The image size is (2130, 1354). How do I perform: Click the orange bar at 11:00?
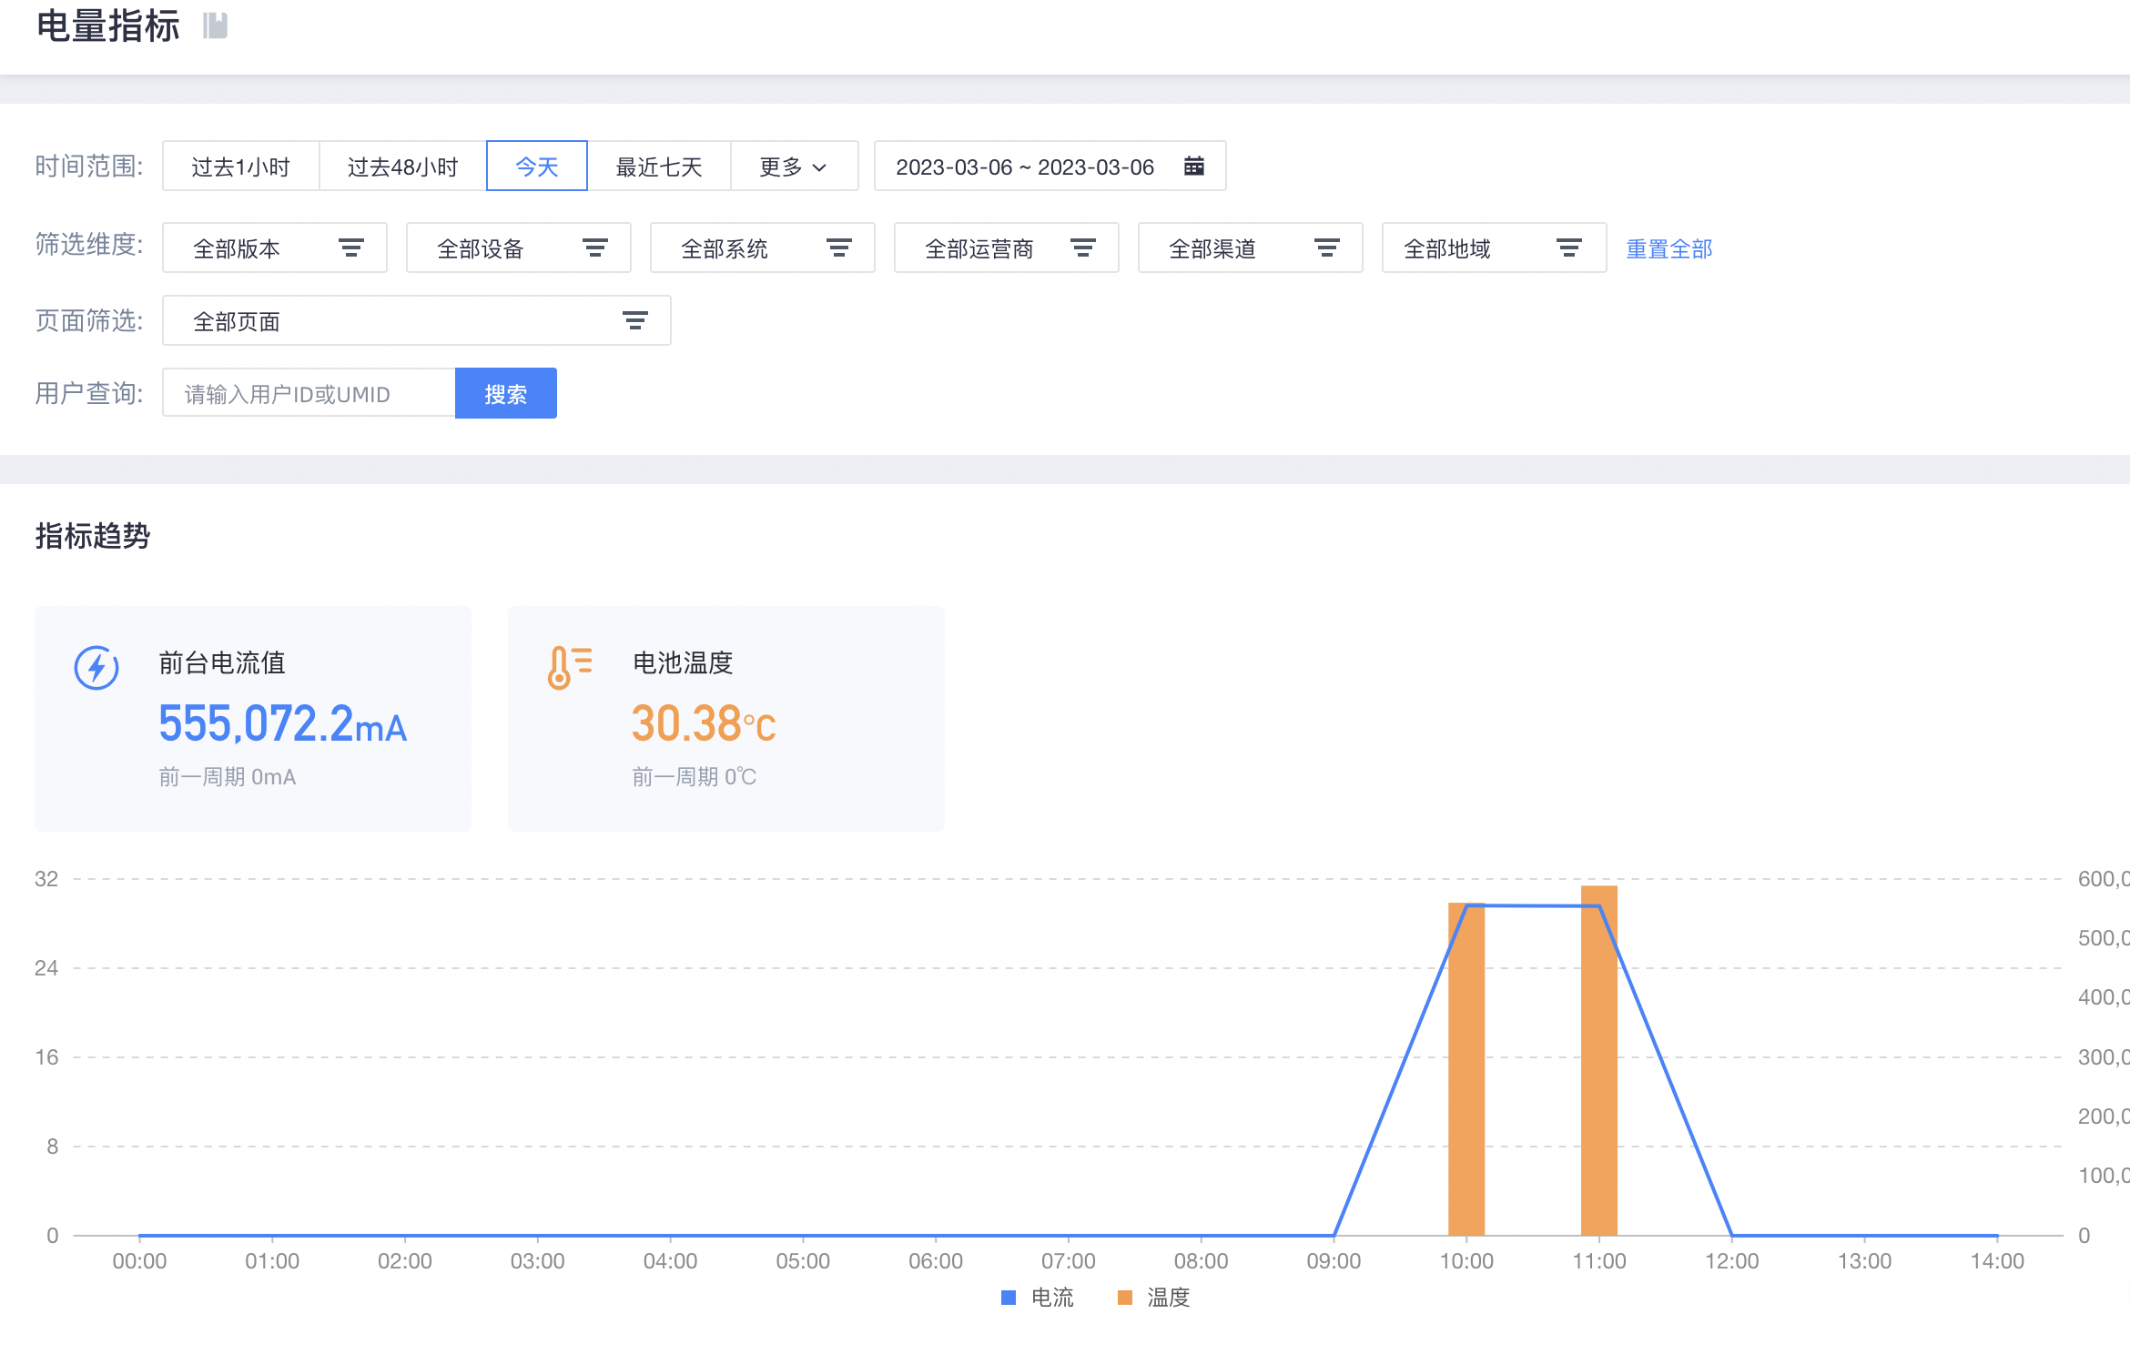pos(1599,1060)
